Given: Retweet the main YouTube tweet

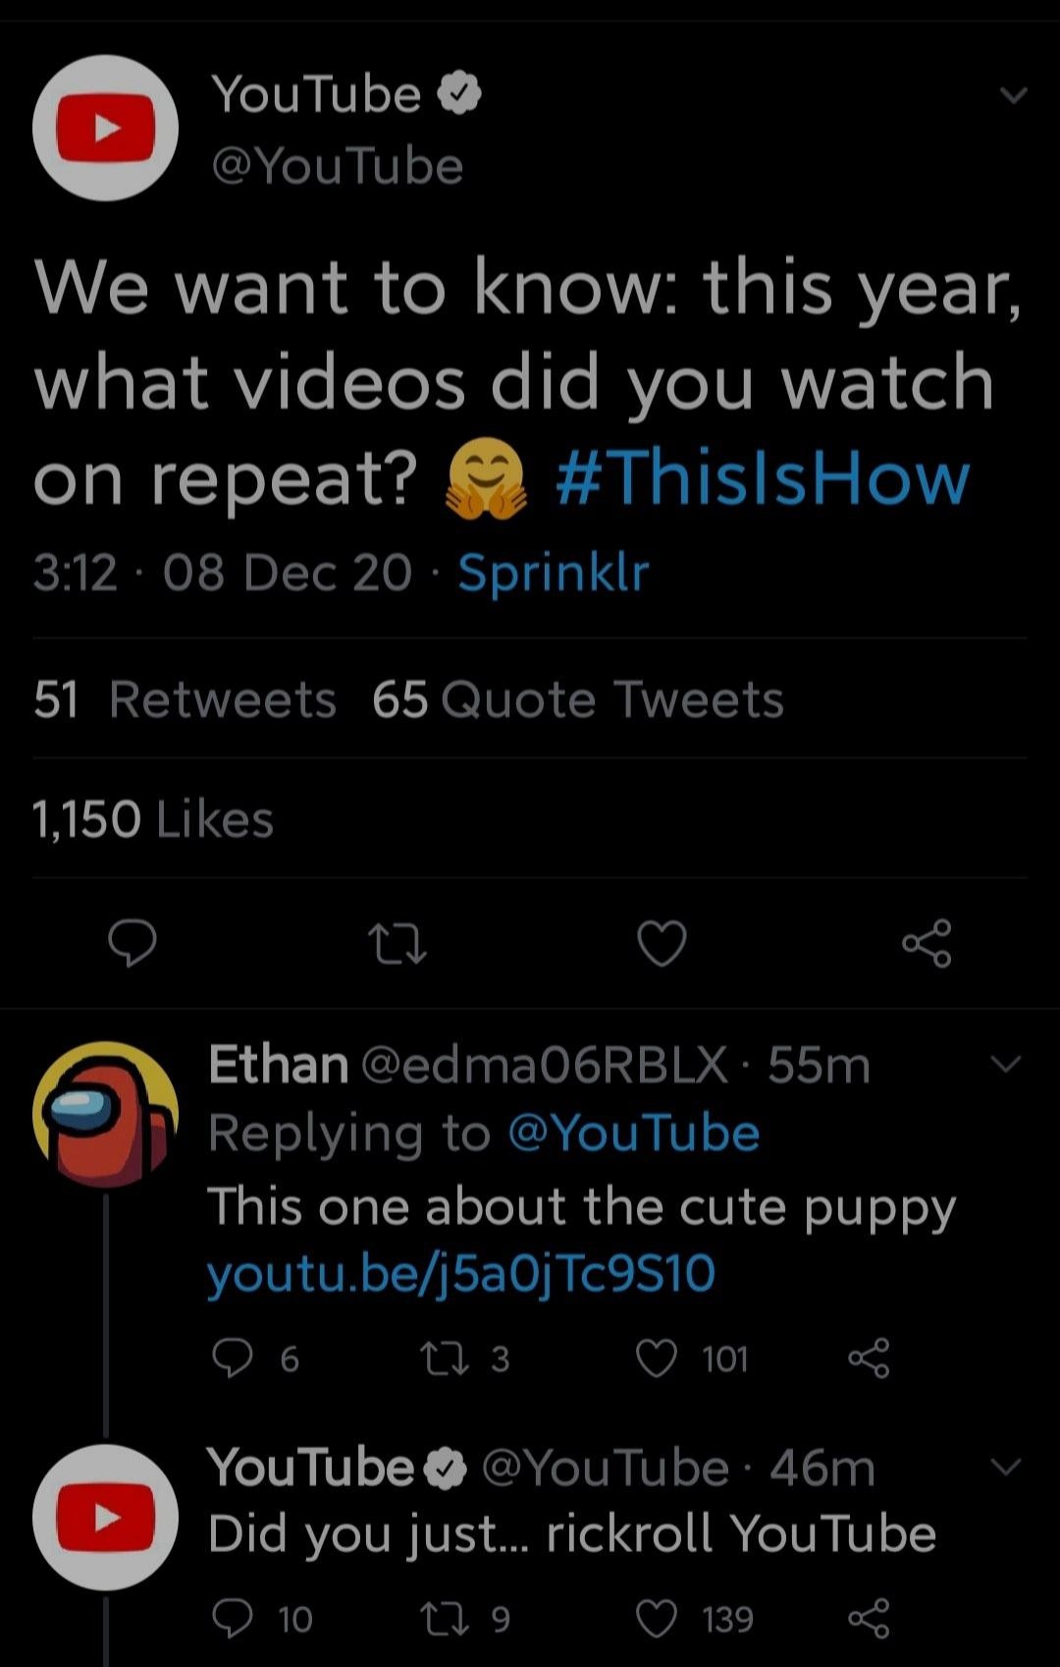Looking at the screenshot, I should 396,944.
